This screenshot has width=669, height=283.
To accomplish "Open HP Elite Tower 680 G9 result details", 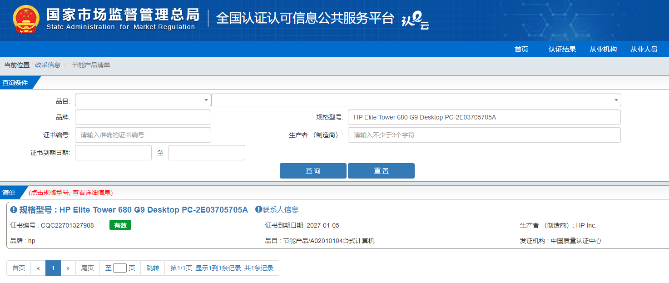I will pyautogui.click(x=134, y=210).
